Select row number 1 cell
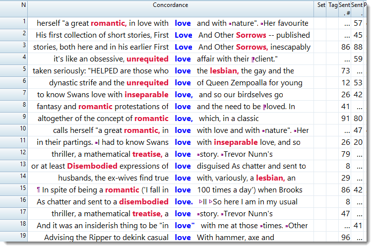The image size is (374, 249). (14, 23)
